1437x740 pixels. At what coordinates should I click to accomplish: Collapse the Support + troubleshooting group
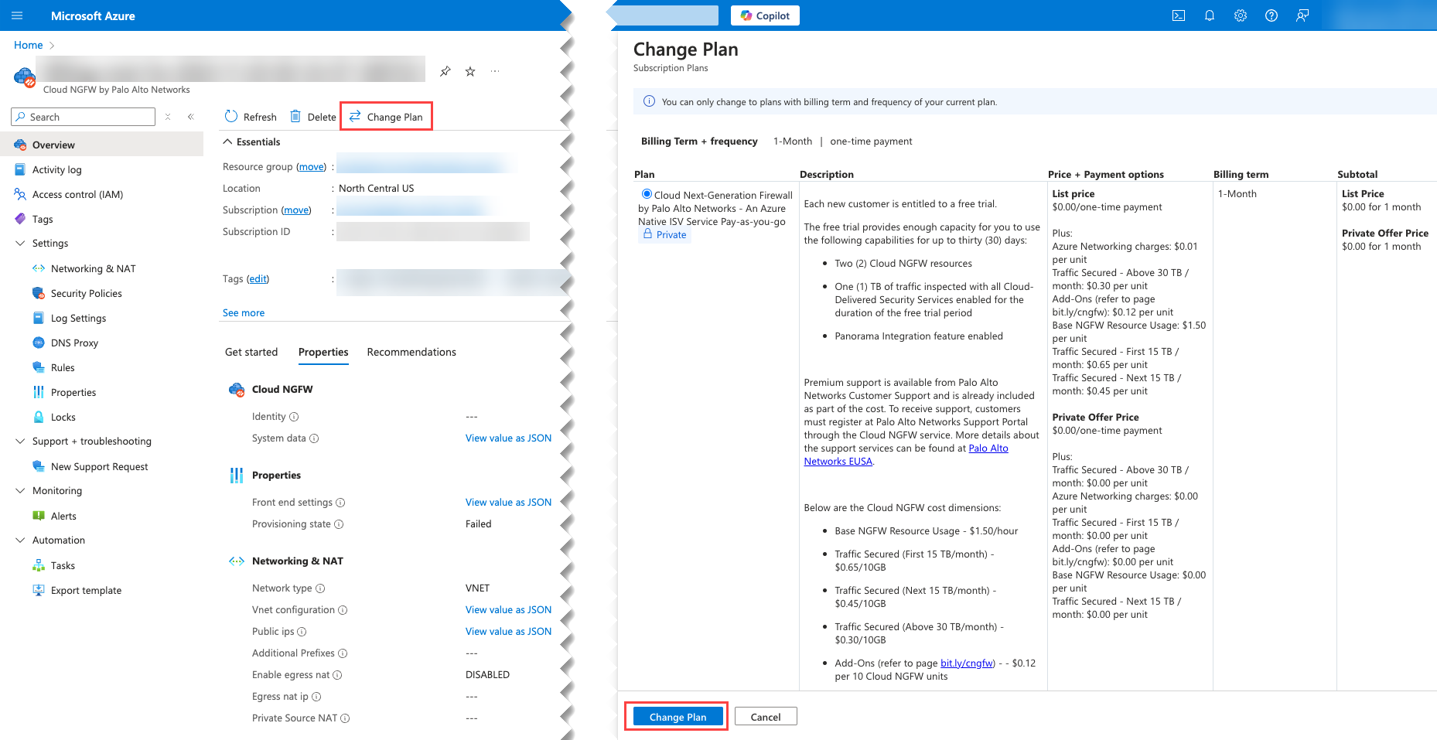(x=20, y=442)
